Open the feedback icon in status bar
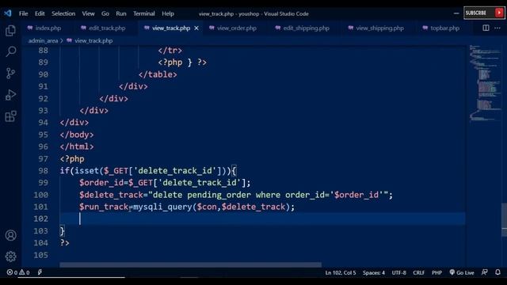 click(484, 272)
